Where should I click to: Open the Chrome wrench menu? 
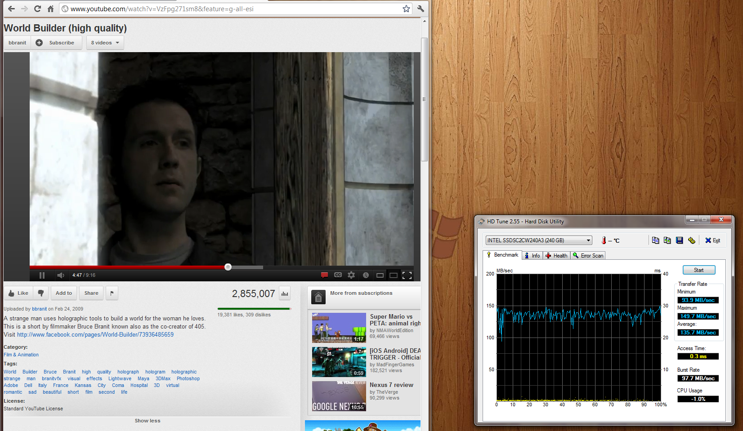click(421, 9)
